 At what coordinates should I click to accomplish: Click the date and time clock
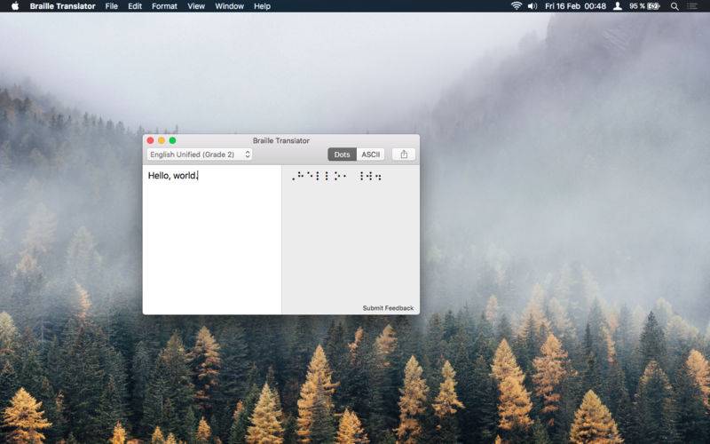coord(576,6)
